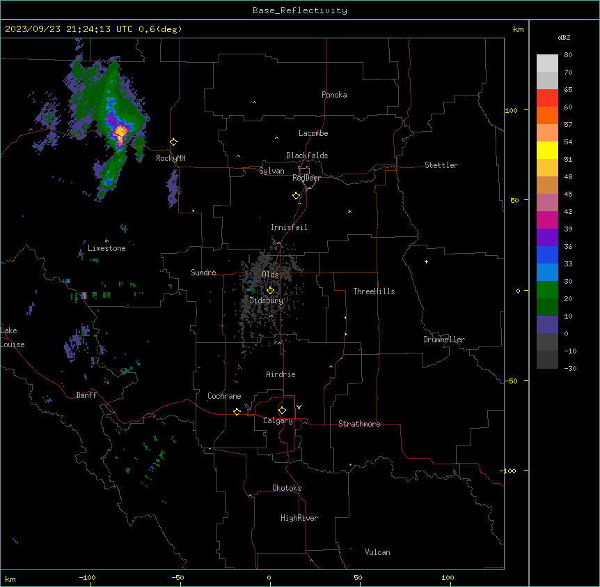Screen dimensions: 600x587
Task: Click the Ponoka city label
Action: (334, 95)
